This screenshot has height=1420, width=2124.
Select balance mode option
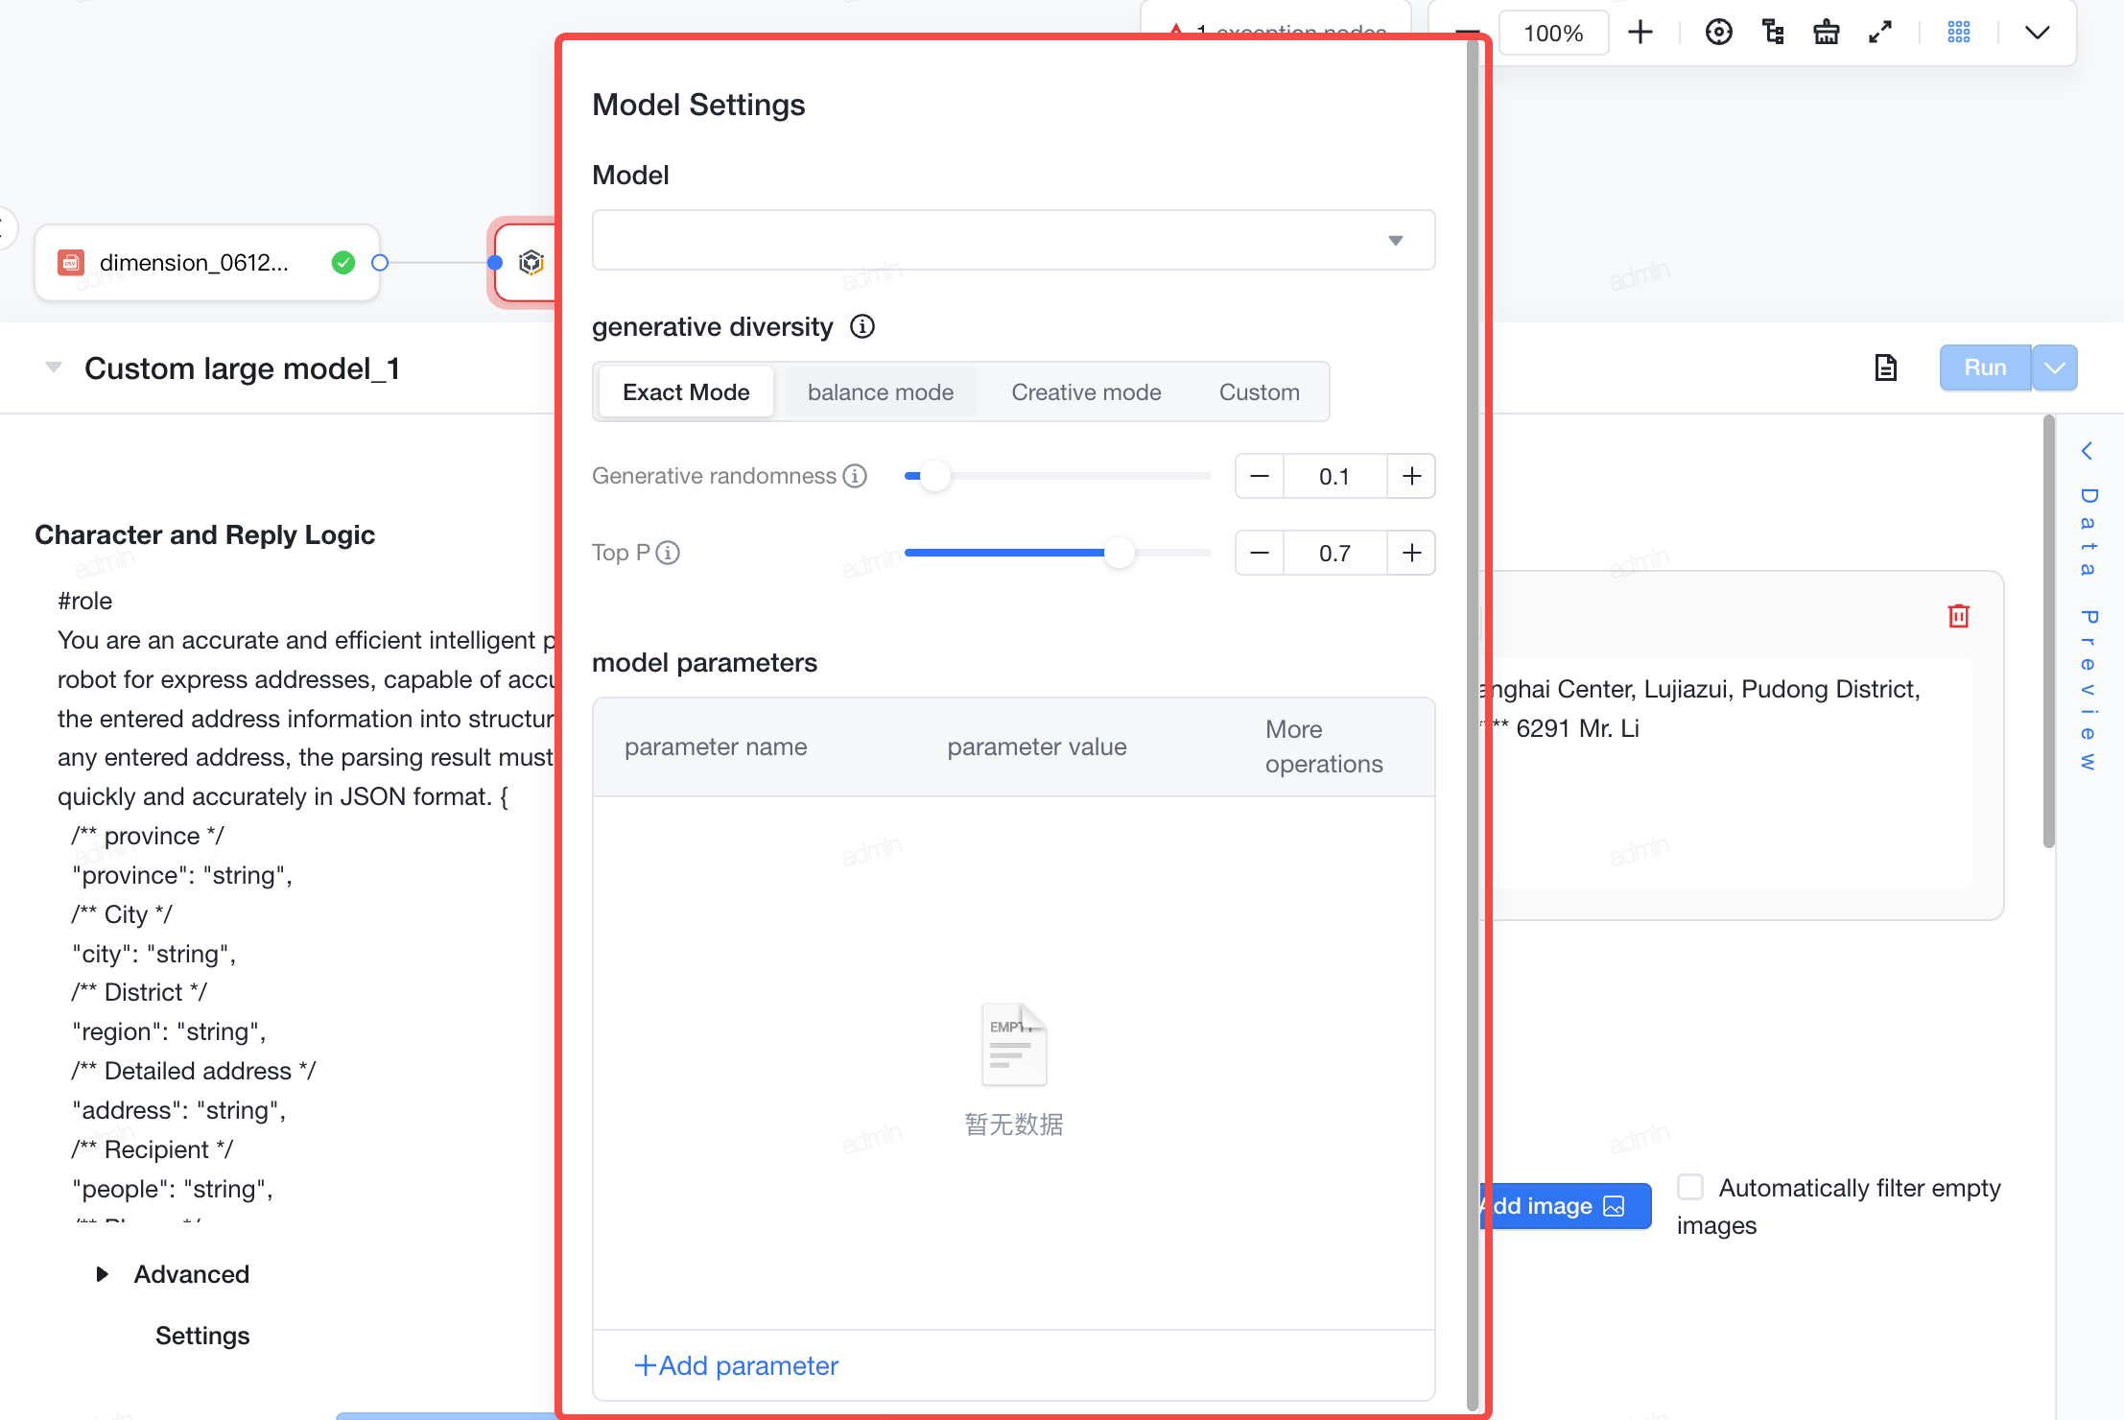[881, 392]
